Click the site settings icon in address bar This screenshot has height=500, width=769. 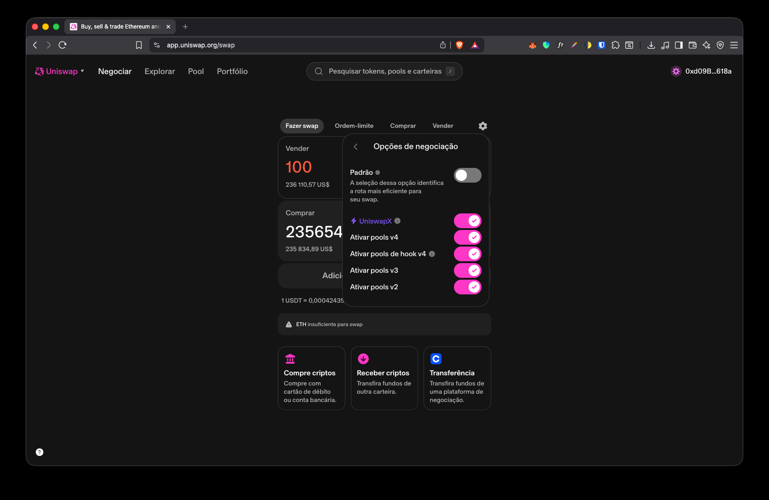click(157, 45)
